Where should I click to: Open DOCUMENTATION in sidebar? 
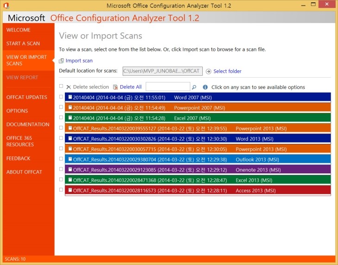28,124
